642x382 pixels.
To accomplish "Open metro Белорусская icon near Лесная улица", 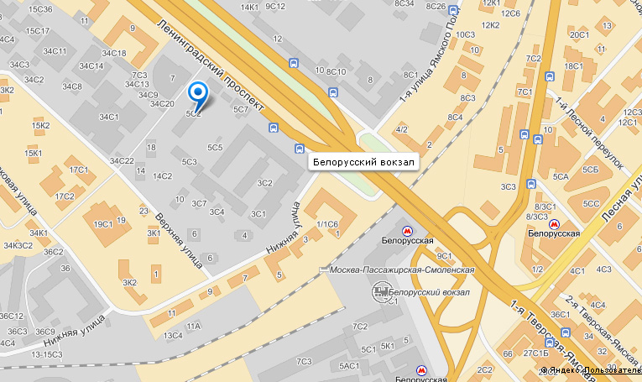I will pyautogui.click(x=554, y=224).
